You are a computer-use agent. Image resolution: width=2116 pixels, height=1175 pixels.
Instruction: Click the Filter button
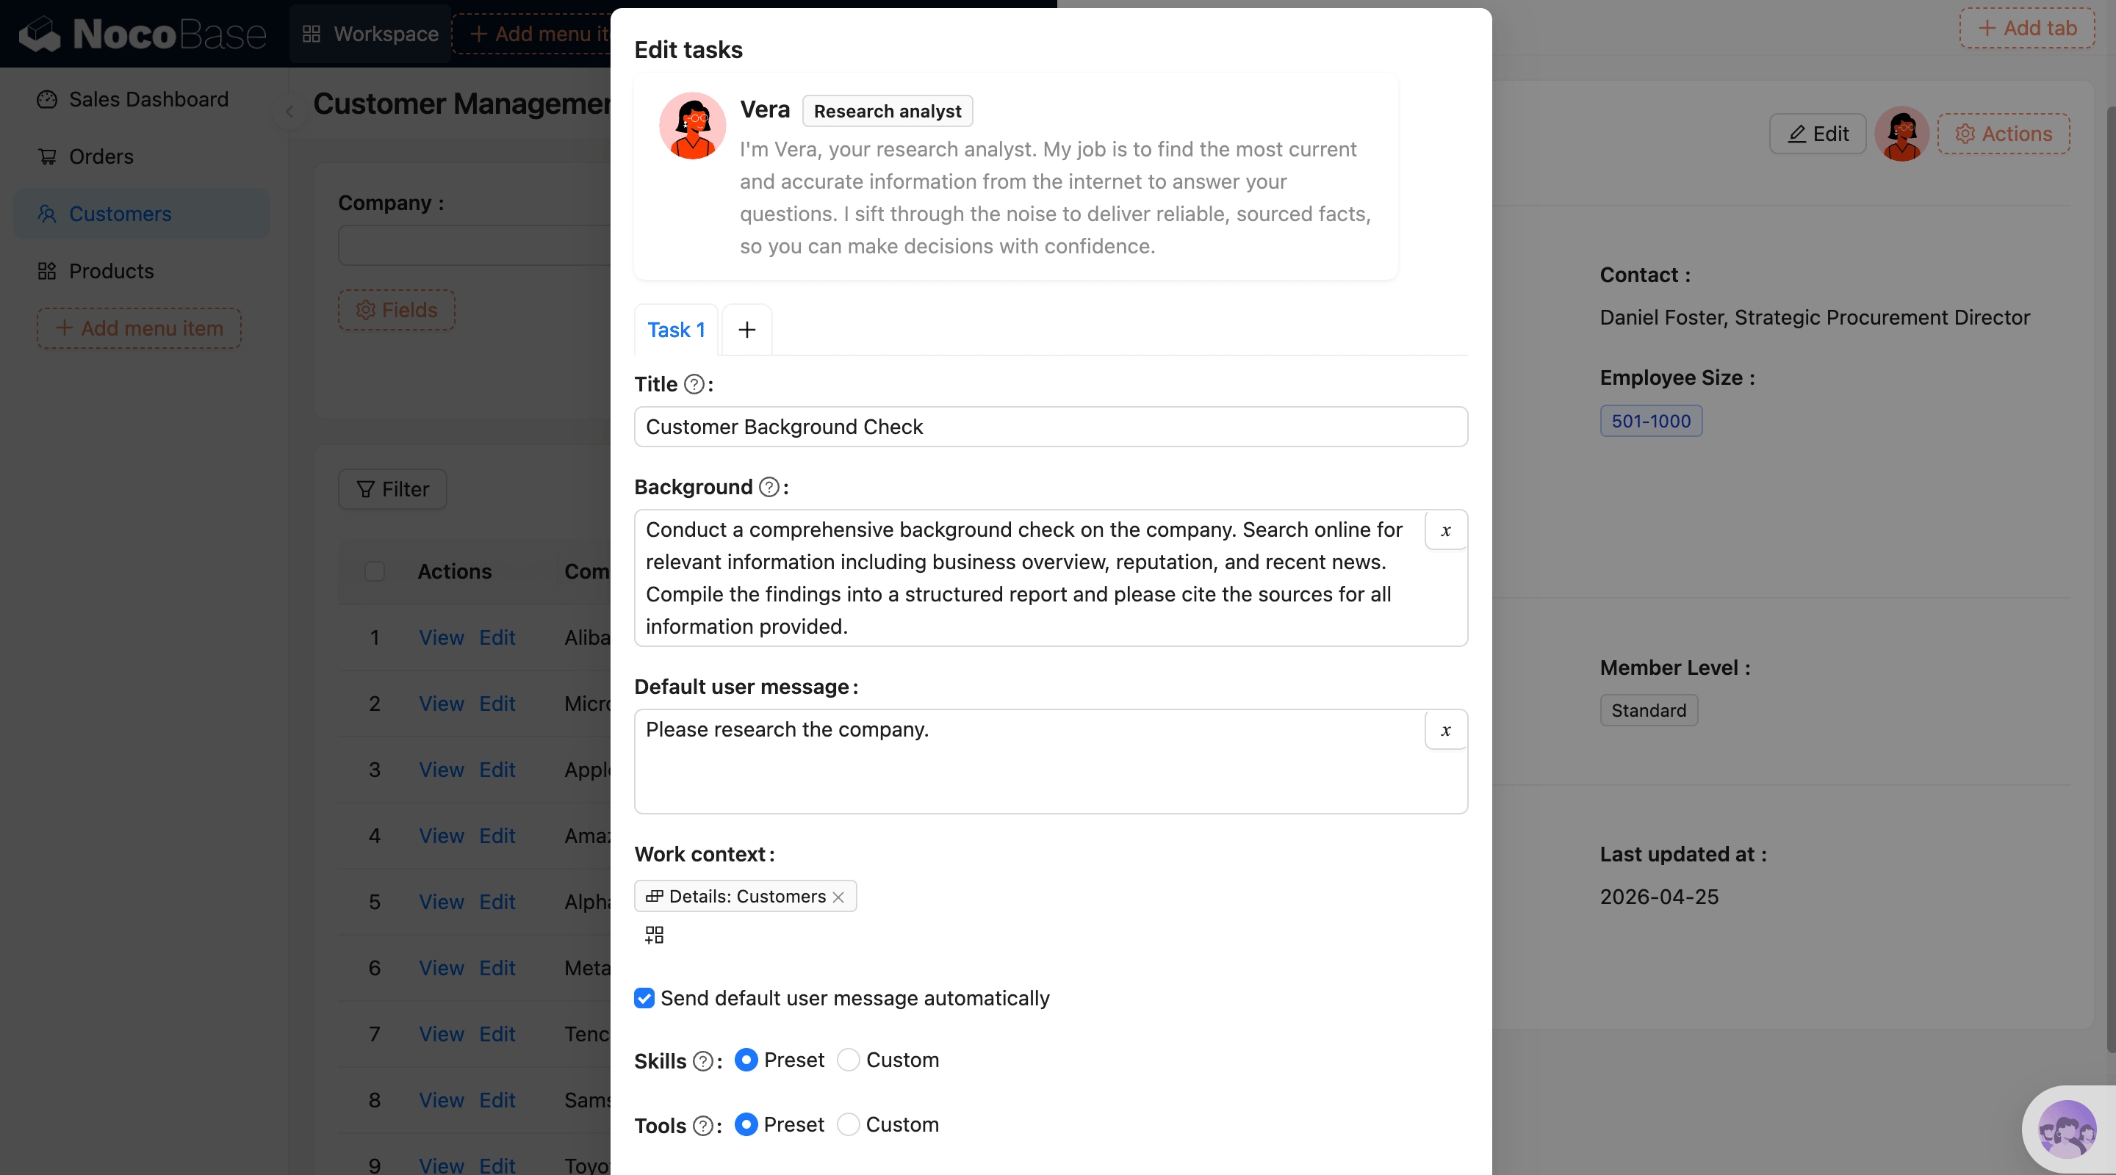point(392,489)
